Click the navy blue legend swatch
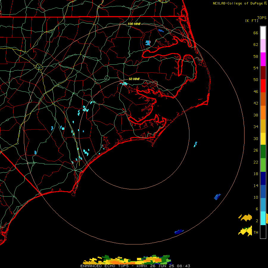This screenshot has height=268, width=268. 263,178
